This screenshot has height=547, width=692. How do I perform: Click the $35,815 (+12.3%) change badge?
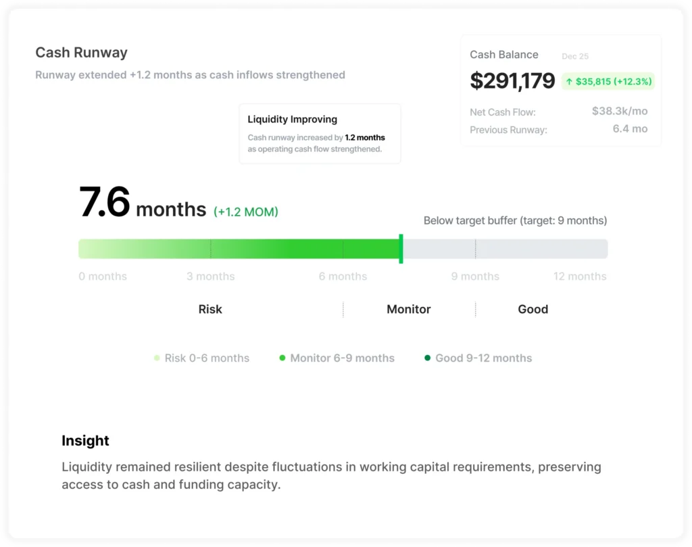click(x=608, y=82)
